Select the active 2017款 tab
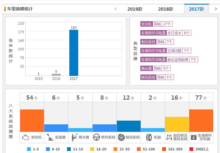220x153 pixels. (x=196, y=9)
